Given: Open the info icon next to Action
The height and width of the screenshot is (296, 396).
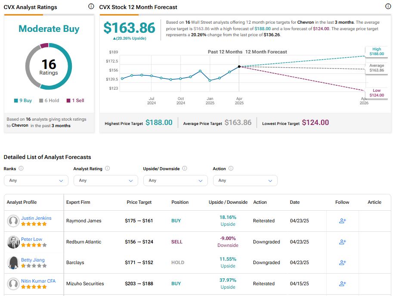Looking at the screenshot, I should tap(231, 168).
